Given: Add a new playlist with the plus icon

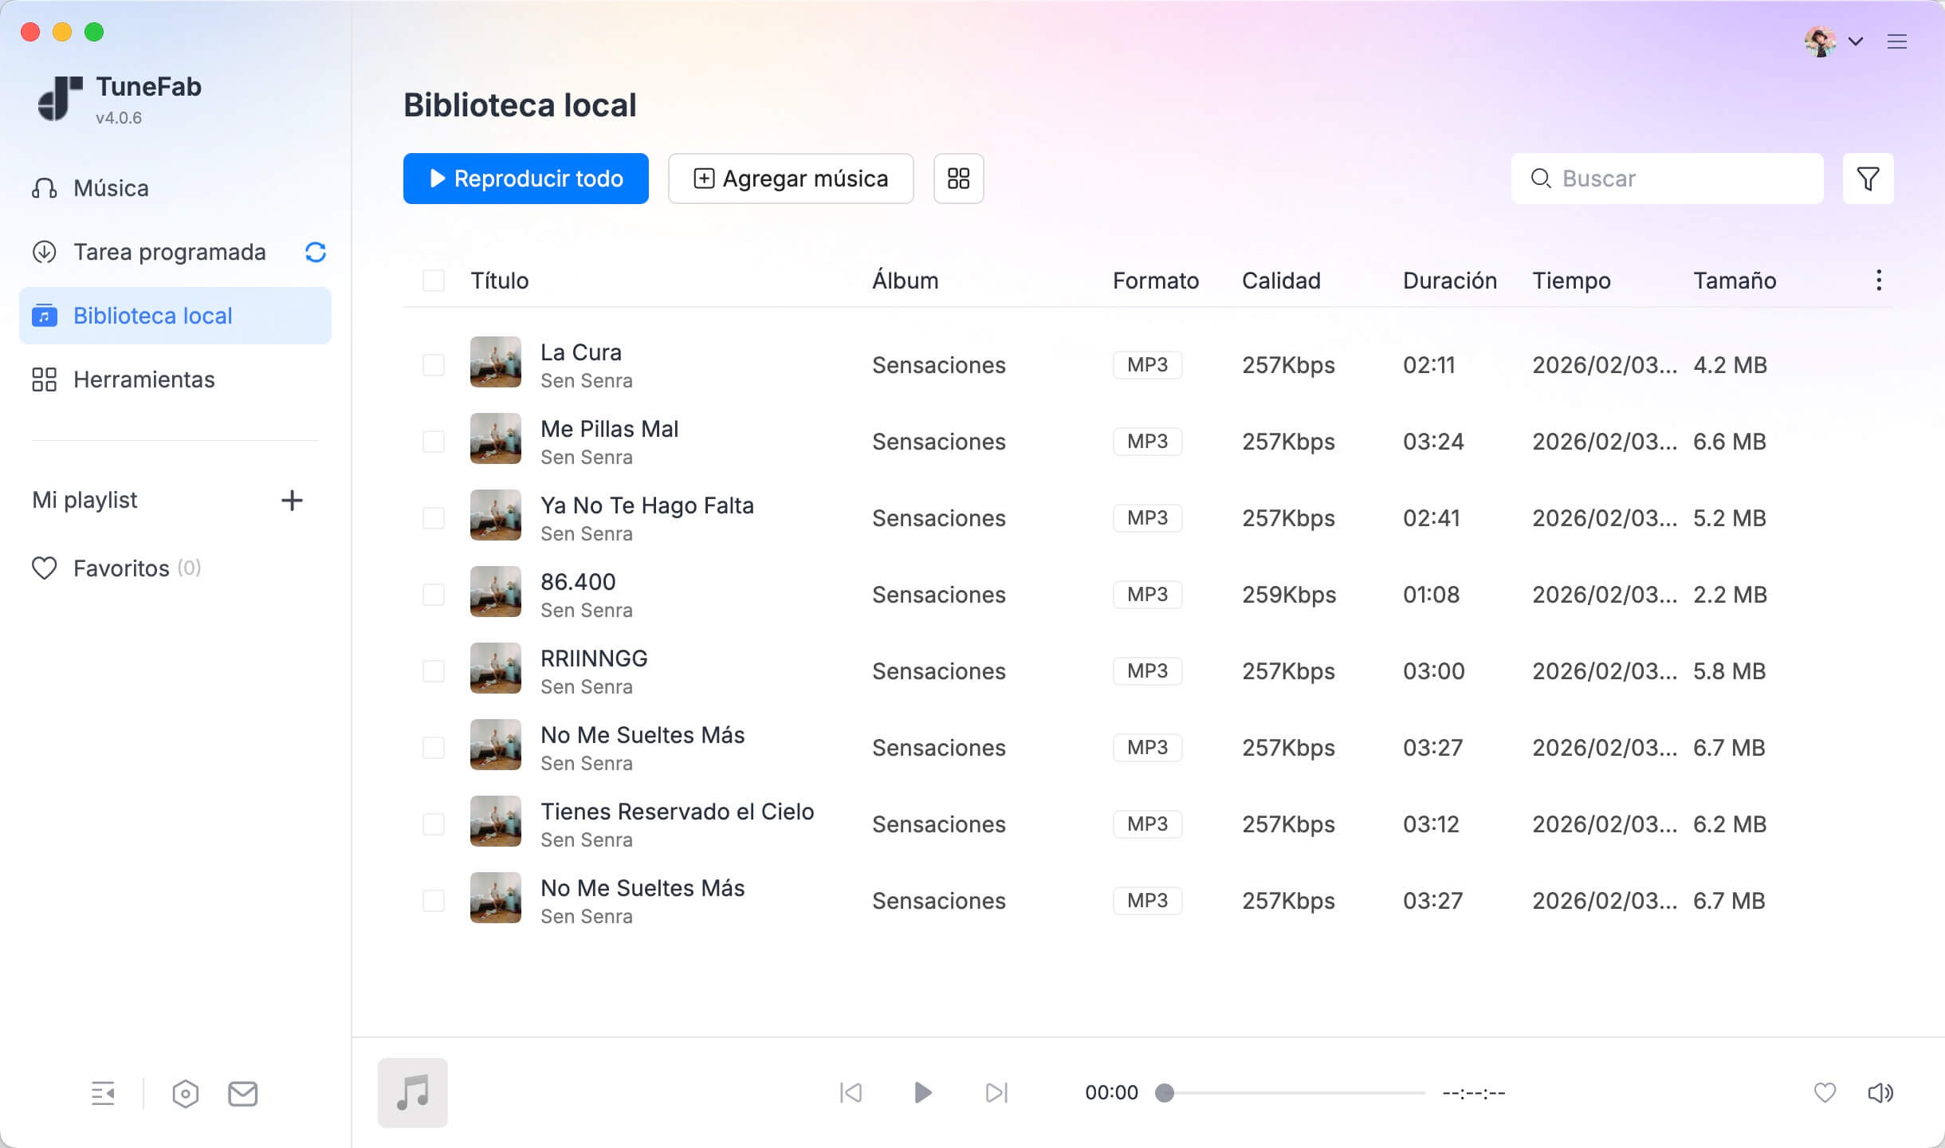Looking at the screenshot, I should pos(293,500).
